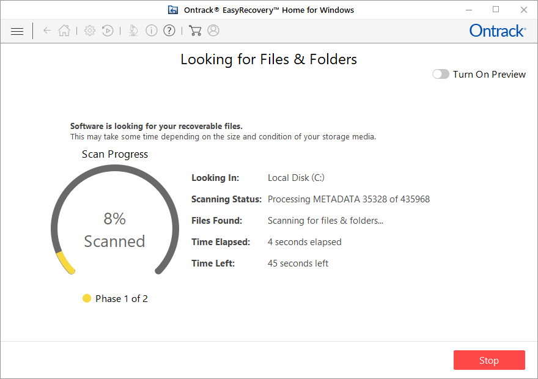This screenshot has height=379, width=538.
Task: Click the 'Scan Progress' label
Action: click(x=115, y=154)
